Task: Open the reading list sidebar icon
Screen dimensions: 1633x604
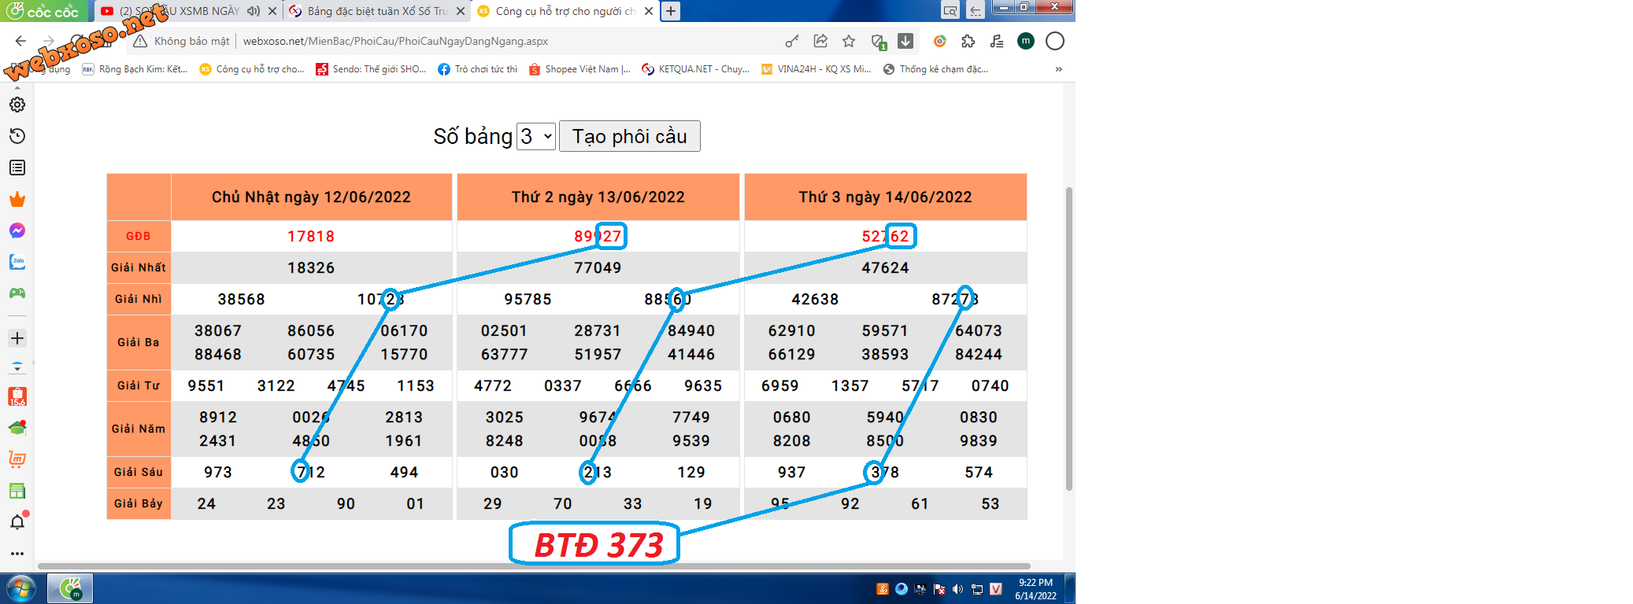Action: pos(17,168)
